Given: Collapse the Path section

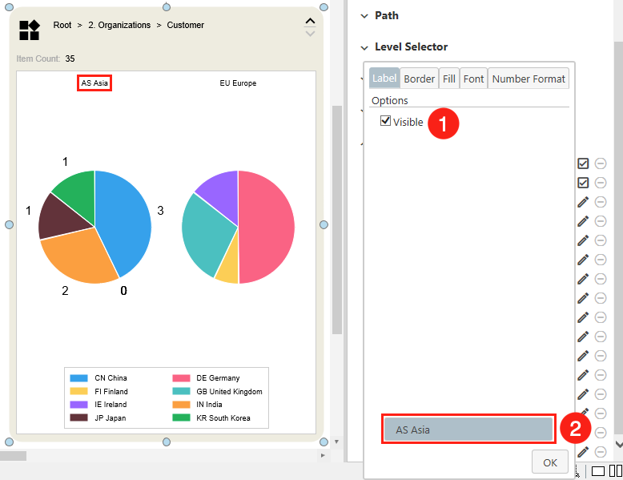Looking at the screenshot, I should pos(364,16).
